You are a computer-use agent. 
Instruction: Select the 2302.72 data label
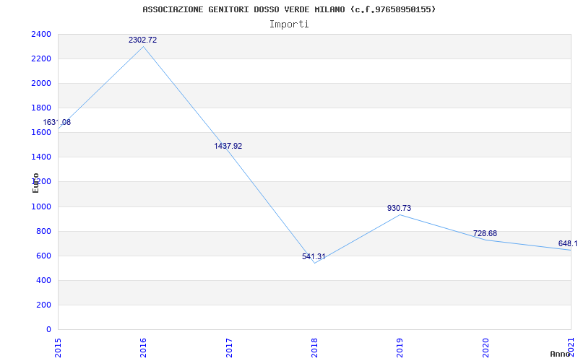pos(142,40)
